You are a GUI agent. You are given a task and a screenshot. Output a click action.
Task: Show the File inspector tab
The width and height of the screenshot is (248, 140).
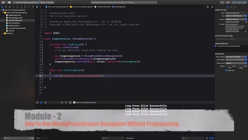(x=227, y=7)
